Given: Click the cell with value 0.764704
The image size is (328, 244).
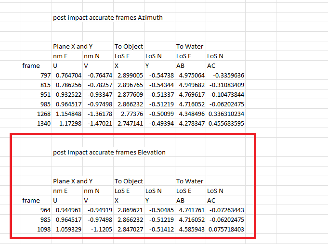Looking at the screenshot, I should 68,76.
